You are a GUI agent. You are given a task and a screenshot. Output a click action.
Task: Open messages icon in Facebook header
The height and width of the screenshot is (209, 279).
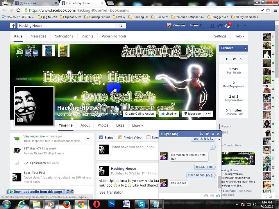click(220, 26)
